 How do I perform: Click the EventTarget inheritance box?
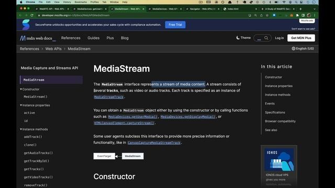point(104,156)
